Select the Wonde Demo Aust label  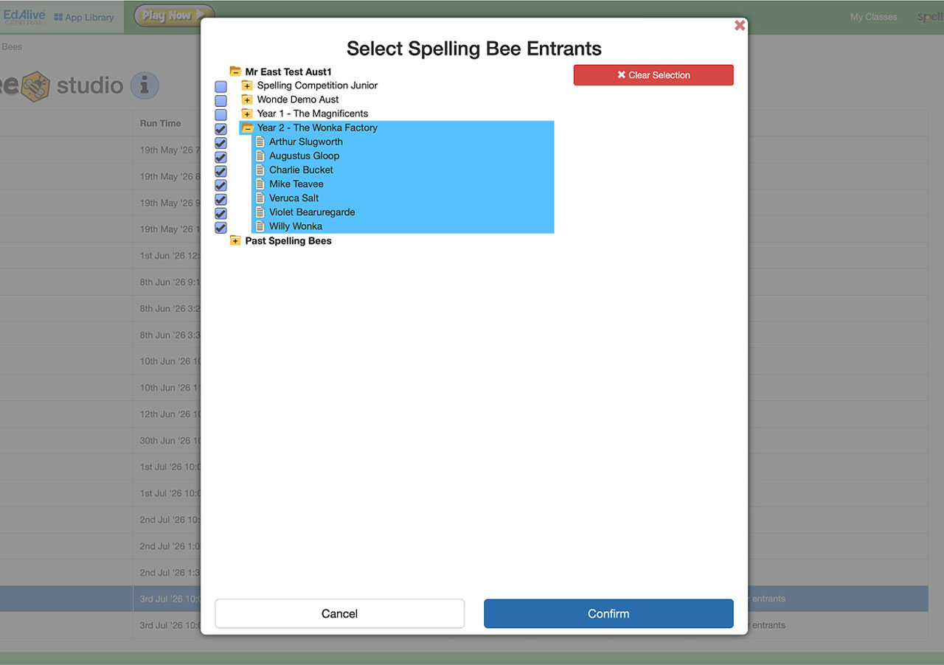298,100
